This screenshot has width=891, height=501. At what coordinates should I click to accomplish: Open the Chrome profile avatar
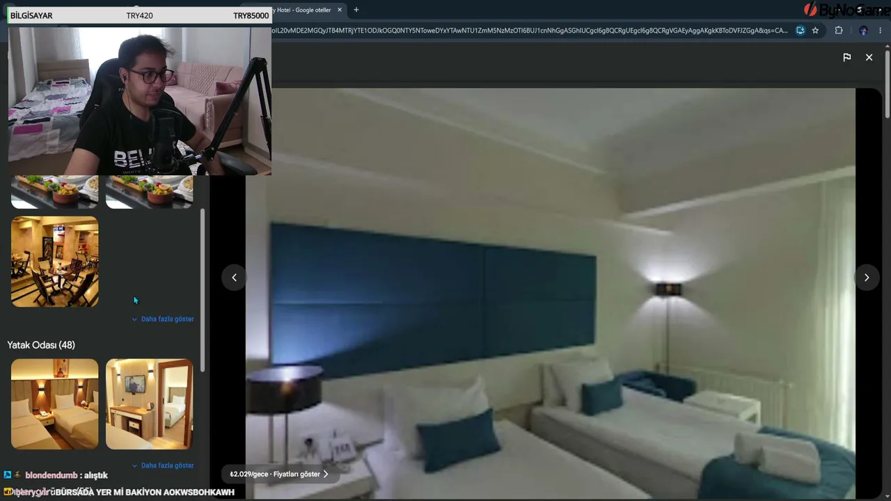point(863,31)
